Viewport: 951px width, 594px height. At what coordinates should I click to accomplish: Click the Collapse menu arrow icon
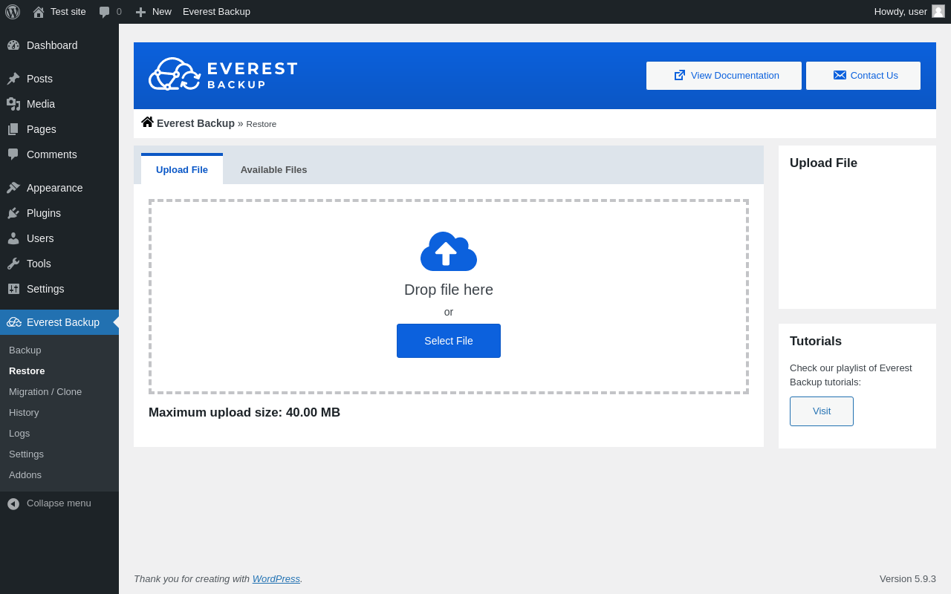coord(13,503)
